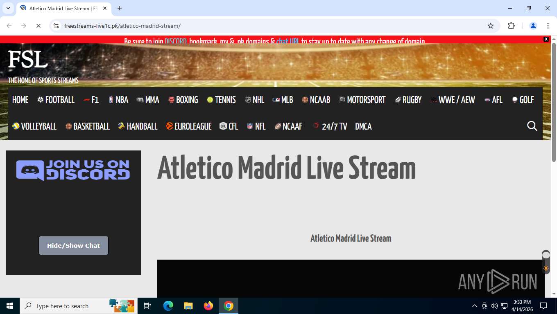Go back to the previous page
Viewport: 557px width, 314px height.
point(9,26)
